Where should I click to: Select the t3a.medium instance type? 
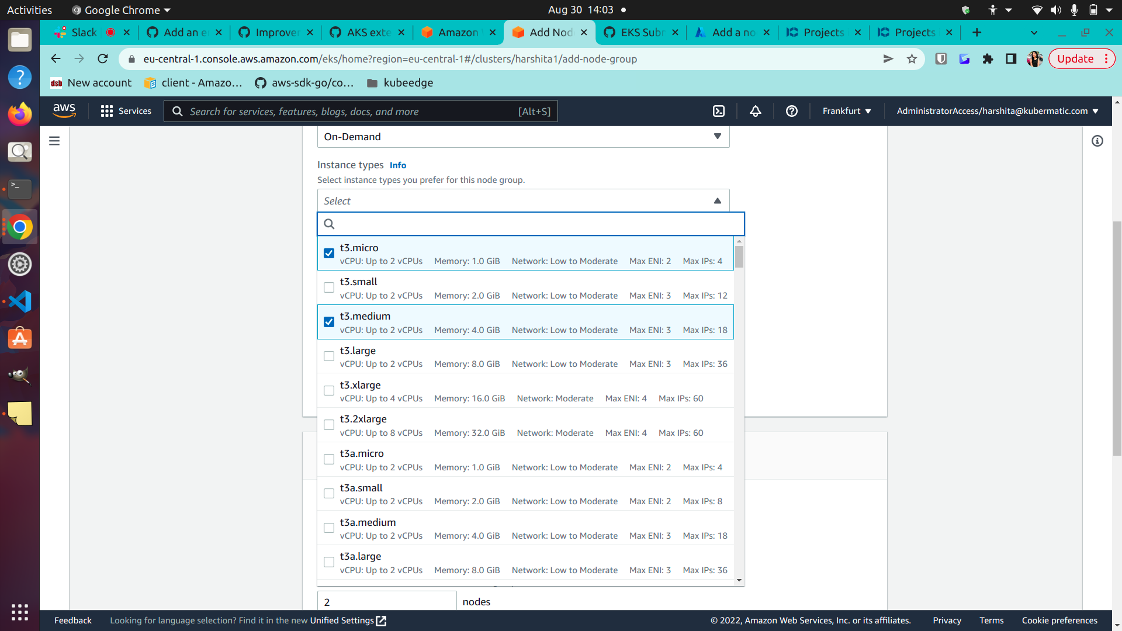coord(329,528)
